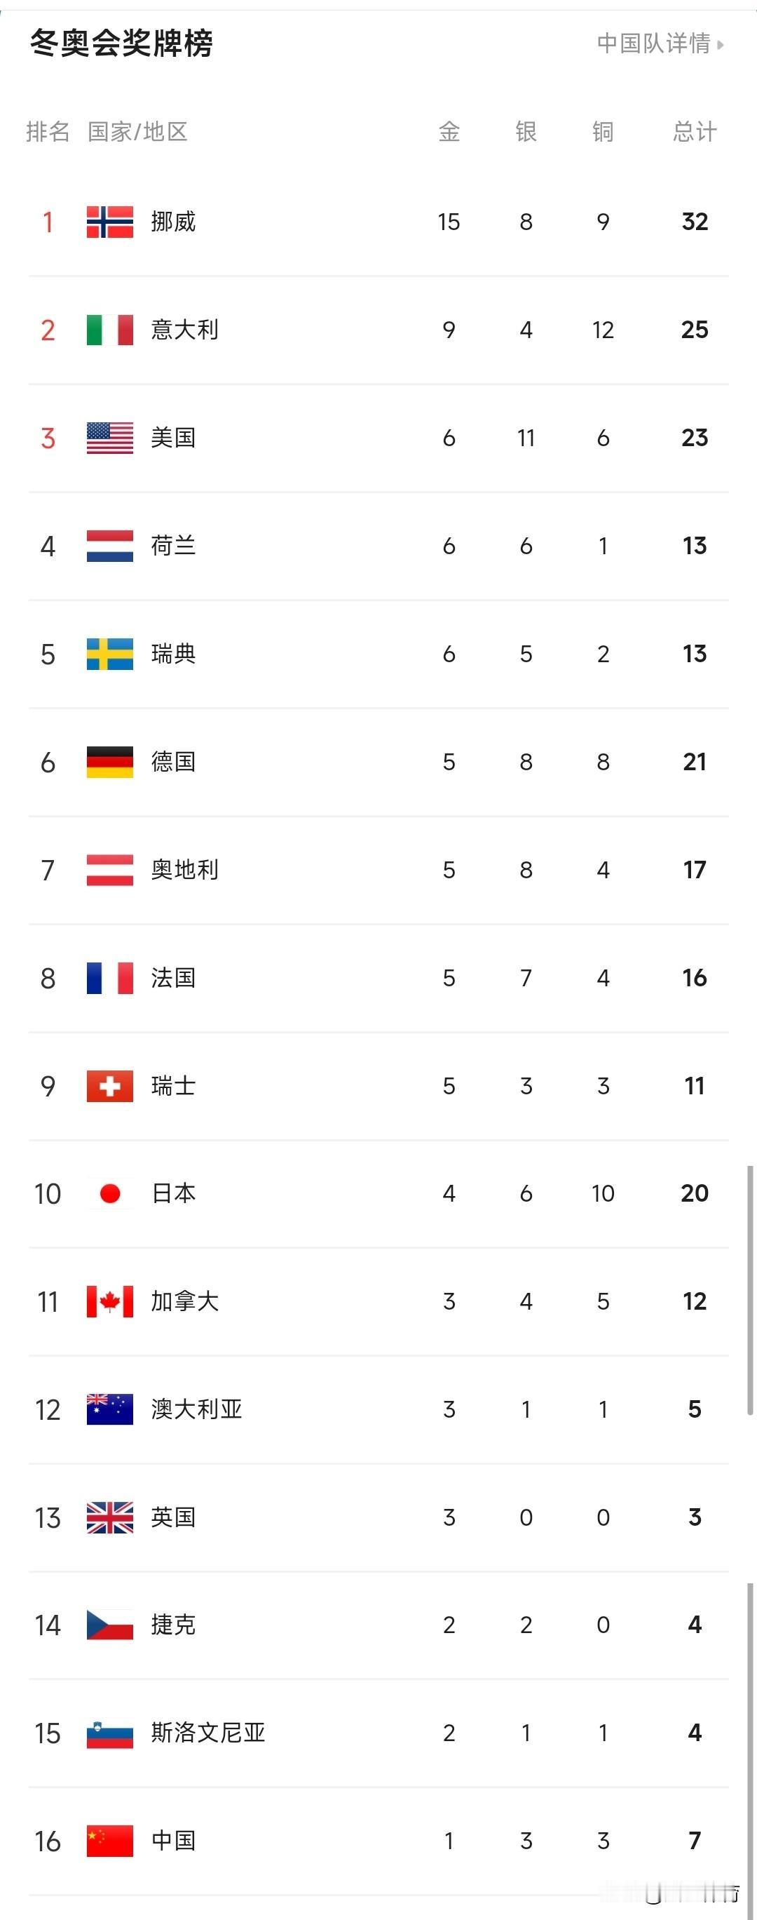This screenshot has width=757, height=1920.
Task: Click the 冬奥会奖牌榜 title
Action: (x=121, y=43)
